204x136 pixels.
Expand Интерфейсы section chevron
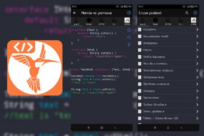tap(197, 43)
